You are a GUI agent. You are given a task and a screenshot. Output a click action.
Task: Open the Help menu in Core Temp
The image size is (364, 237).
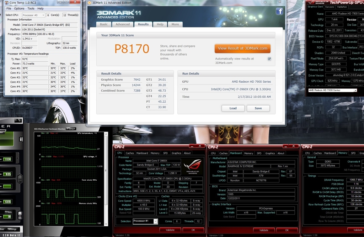[41, 9]
